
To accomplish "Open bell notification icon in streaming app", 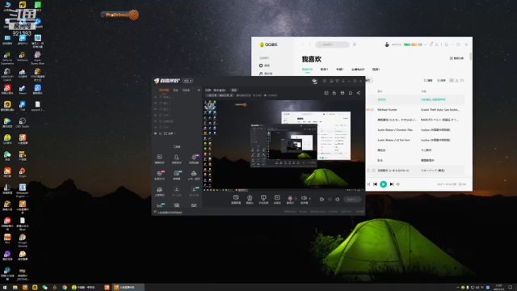I will (351, 93).
